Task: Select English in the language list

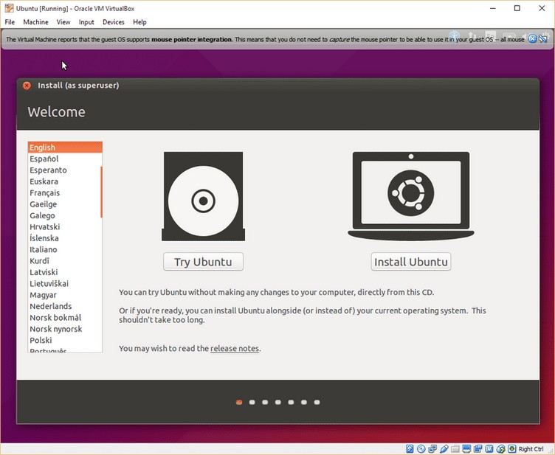Action: click(x=65, y=147)
